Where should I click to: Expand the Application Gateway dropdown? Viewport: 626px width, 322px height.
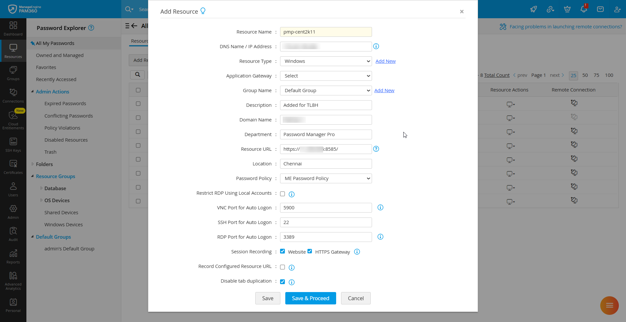coord(326,76)
